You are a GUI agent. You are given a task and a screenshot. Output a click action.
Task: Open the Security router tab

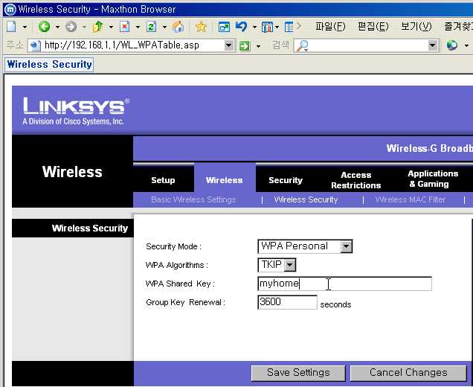coord(286,180)
